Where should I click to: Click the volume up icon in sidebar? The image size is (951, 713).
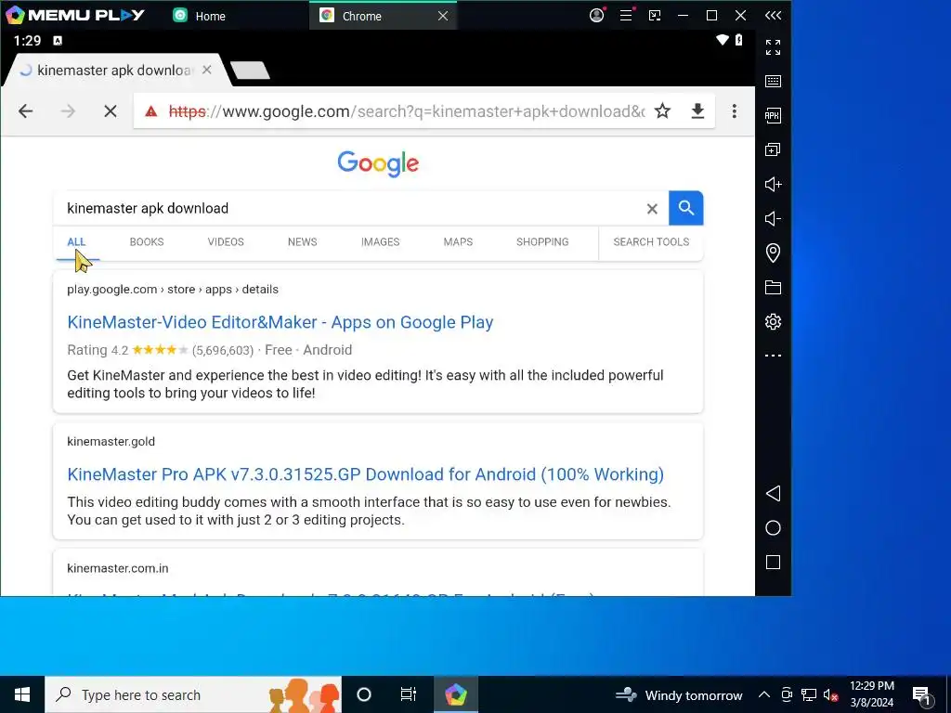coord(773,185)
